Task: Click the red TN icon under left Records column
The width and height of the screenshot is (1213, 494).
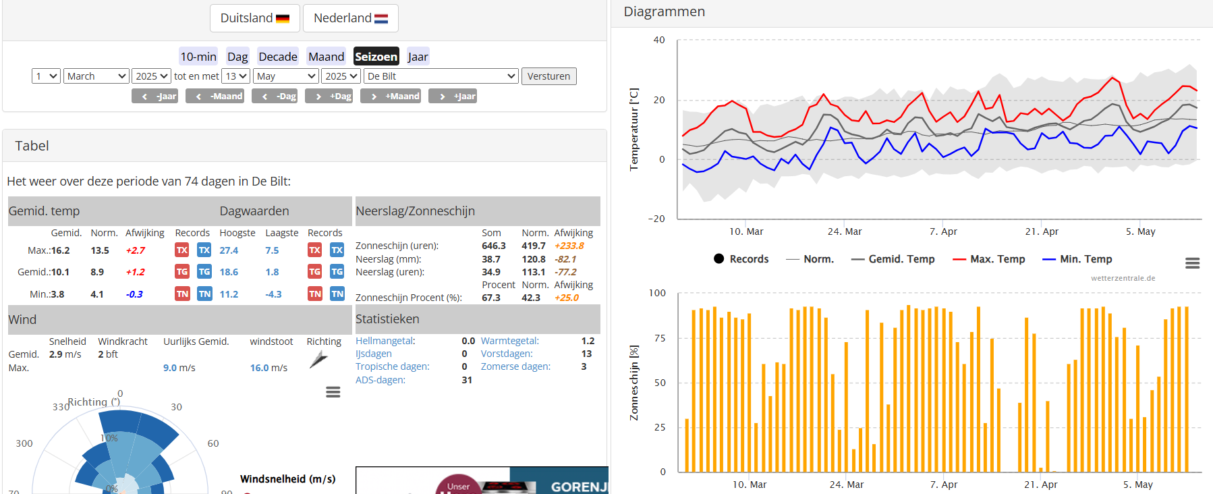Action: 182,294
